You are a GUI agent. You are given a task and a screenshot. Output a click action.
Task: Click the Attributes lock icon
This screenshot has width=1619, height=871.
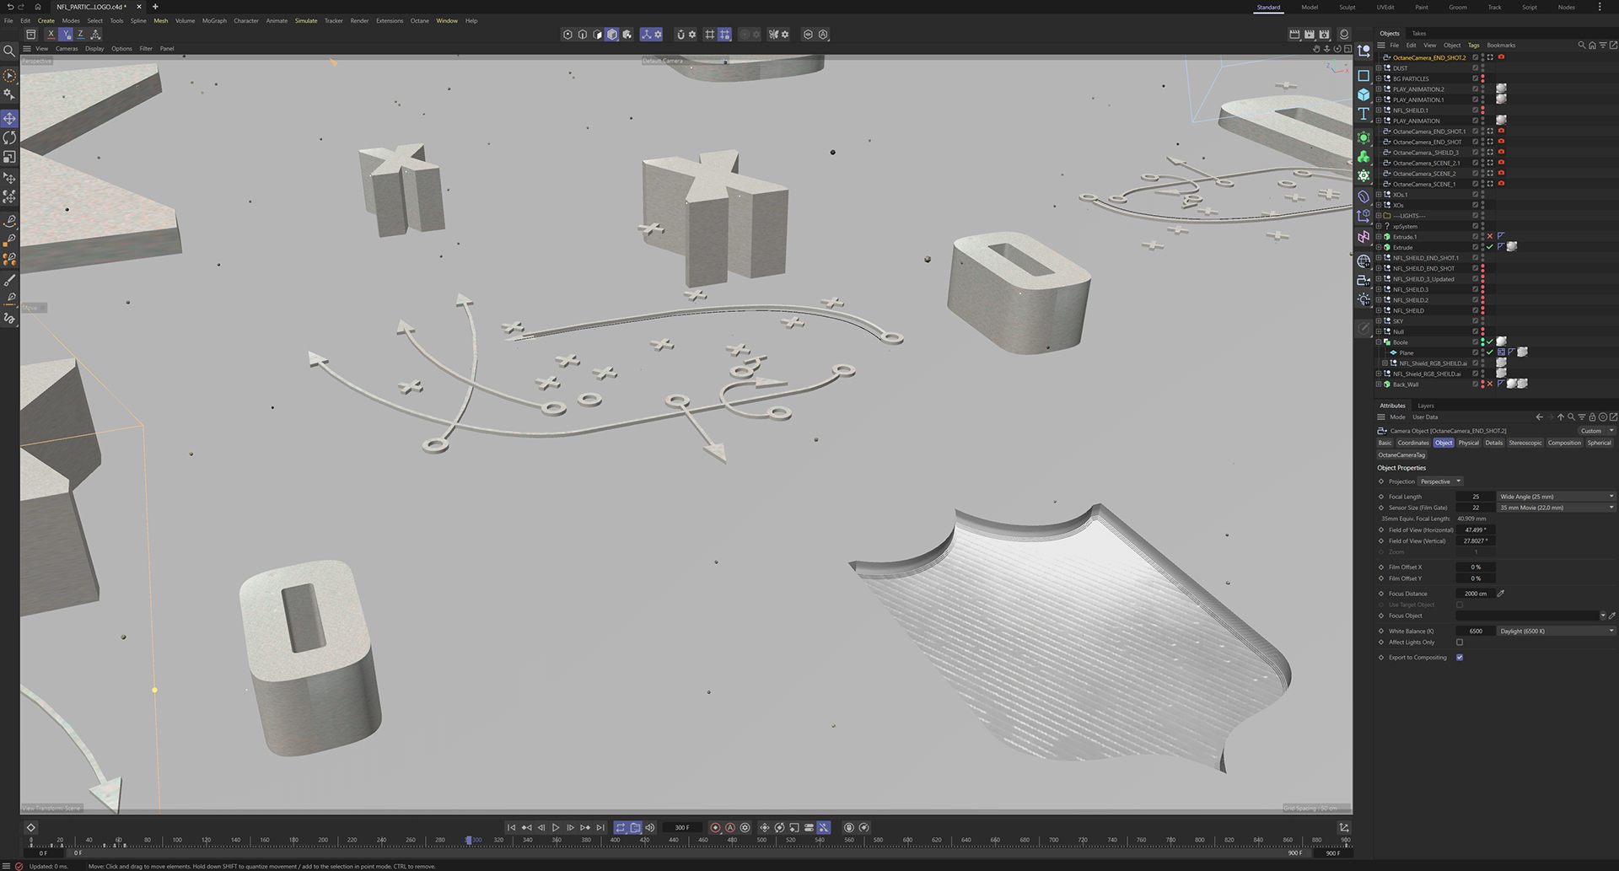click(1592, 417)
